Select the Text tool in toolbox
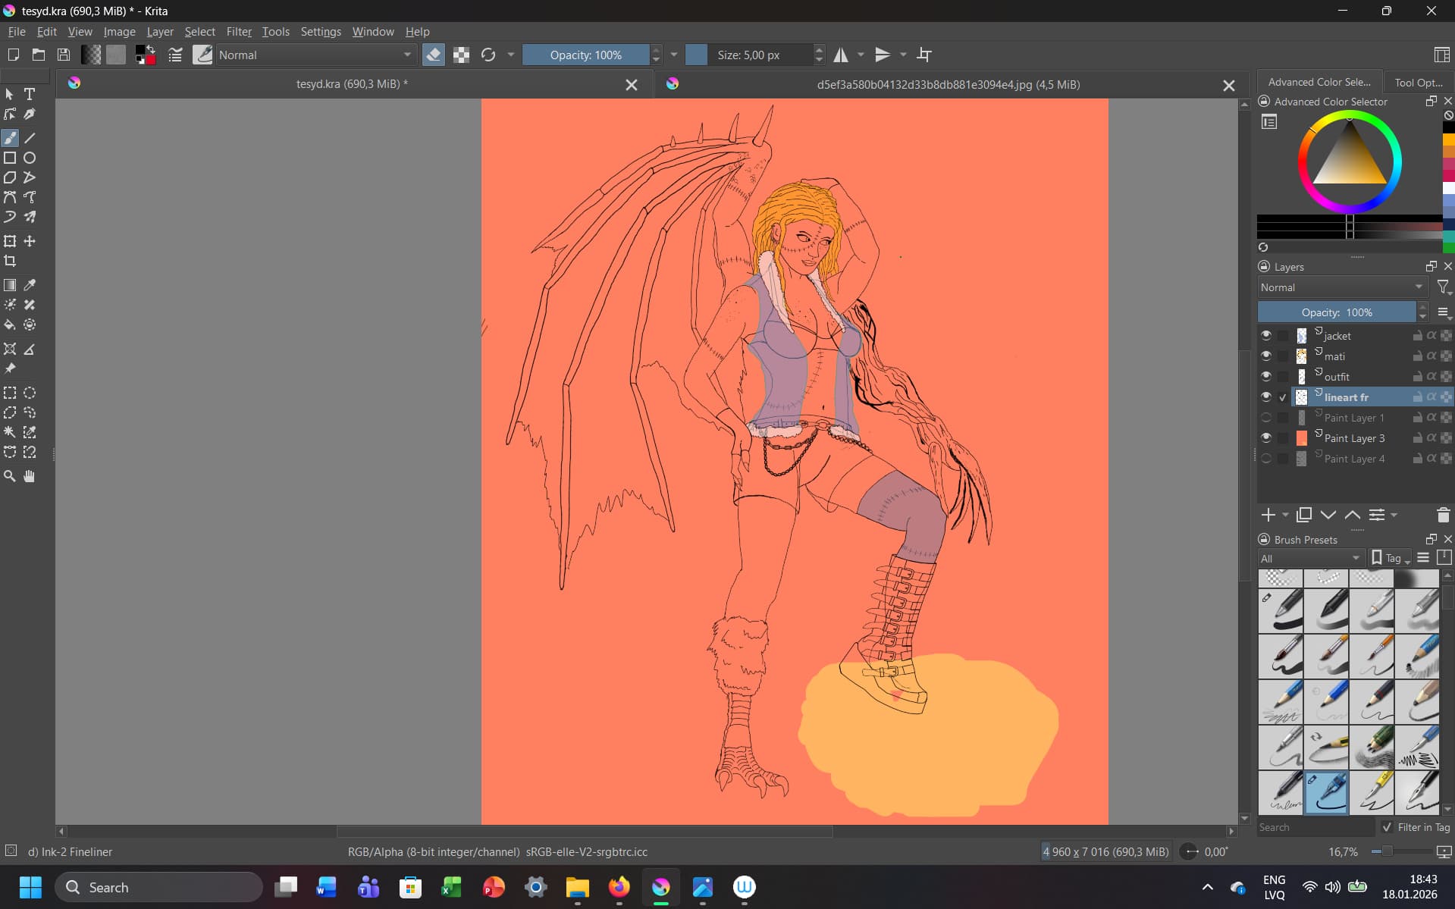Screen dimensions: 1455x909 pos(30,94)
